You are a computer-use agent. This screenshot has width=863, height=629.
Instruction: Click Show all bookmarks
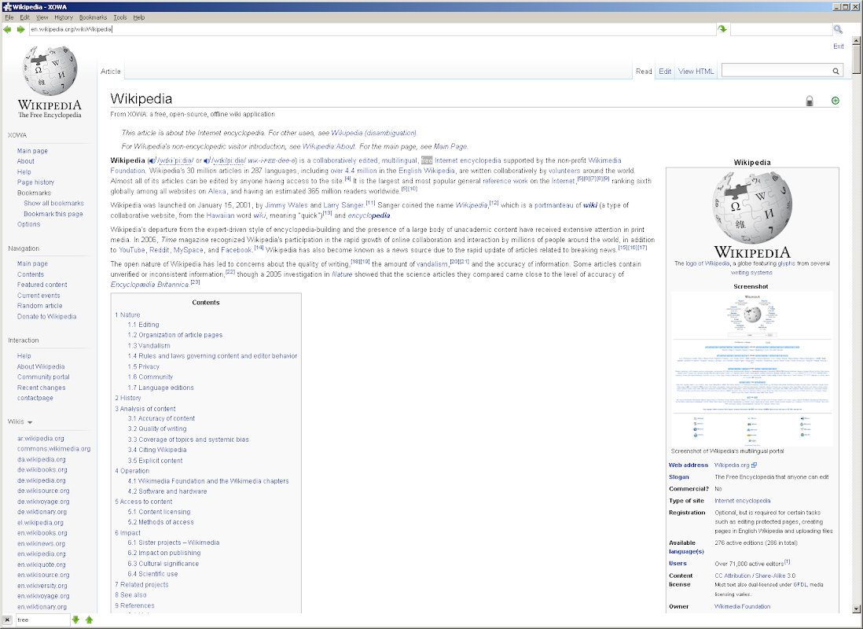[54, 203]
